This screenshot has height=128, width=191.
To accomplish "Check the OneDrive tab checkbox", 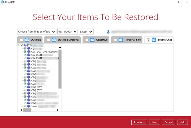I will tap(87, 40).
